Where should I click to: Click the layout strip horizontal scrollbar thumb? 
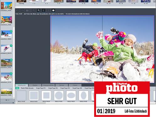(31, 103)
